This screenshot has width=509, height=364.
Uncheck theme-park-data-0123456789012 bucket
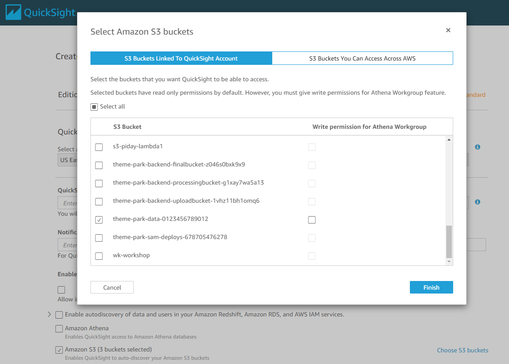99,220
